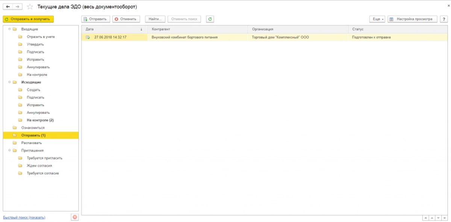Screen dimensions: 451x222
Task: Open help with the question mark button
Action: [x=443, y=19]
